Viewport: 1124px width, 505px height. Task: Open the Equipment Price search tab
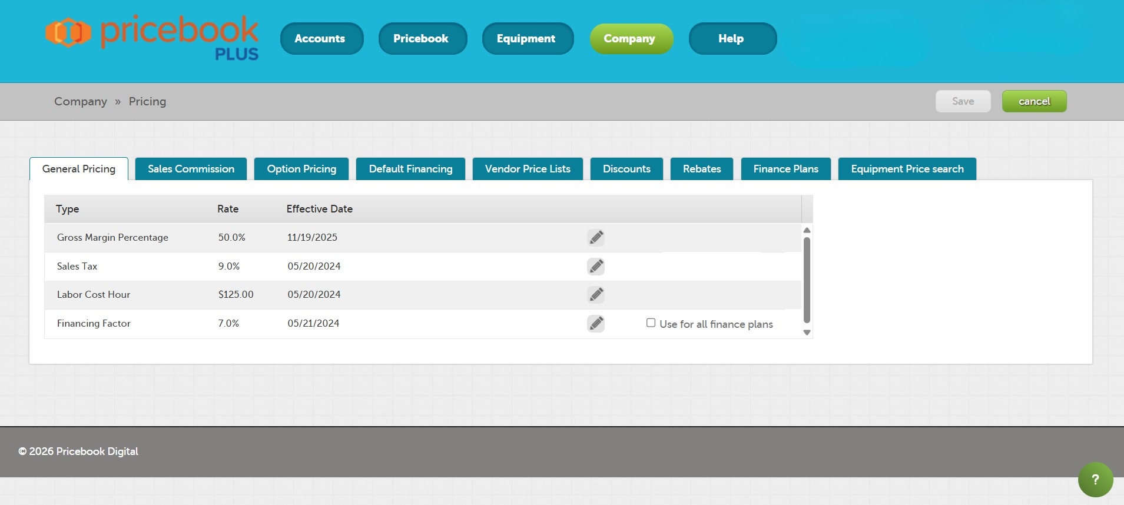tap(907, 169)
